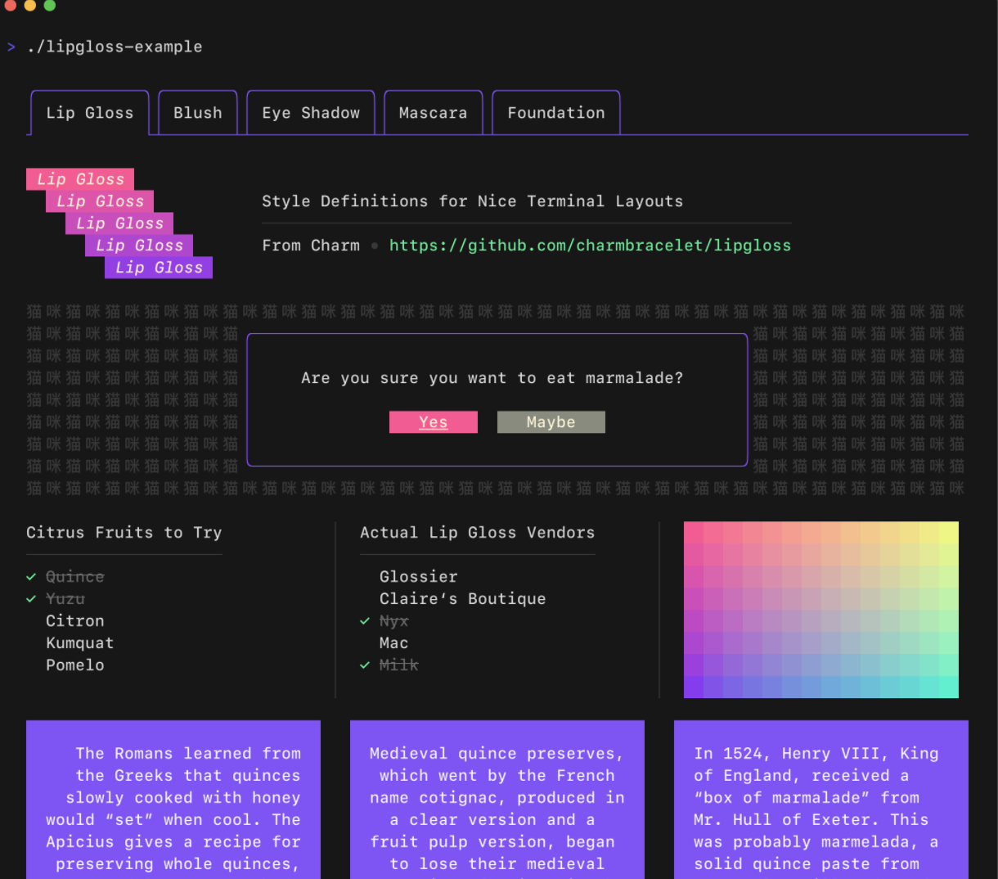Select the struck-through Yuzu list item
Screen dimensions: 998x879
coord(65,599)
